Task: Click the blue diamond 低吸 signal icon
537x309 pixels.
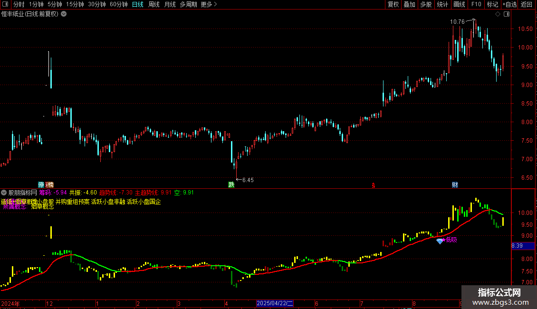Action: [440, 241]
